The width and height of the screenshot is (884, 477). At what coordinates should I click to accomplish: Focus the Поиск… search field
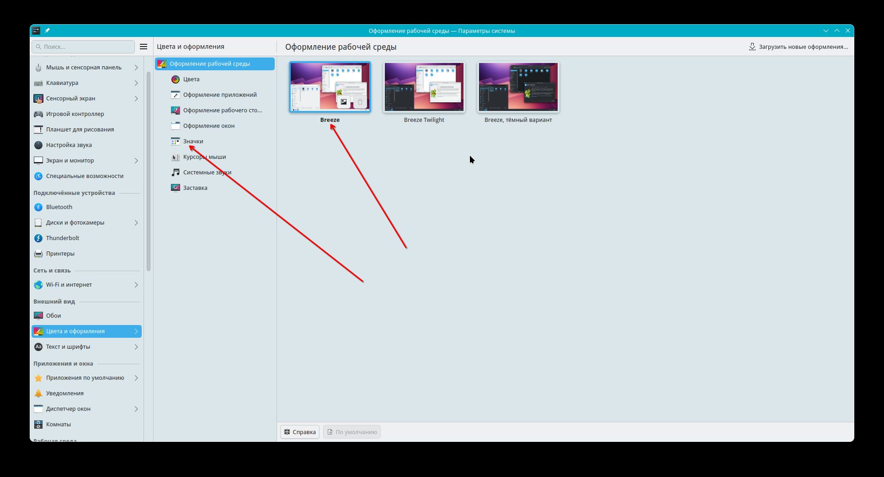[83, 47]
